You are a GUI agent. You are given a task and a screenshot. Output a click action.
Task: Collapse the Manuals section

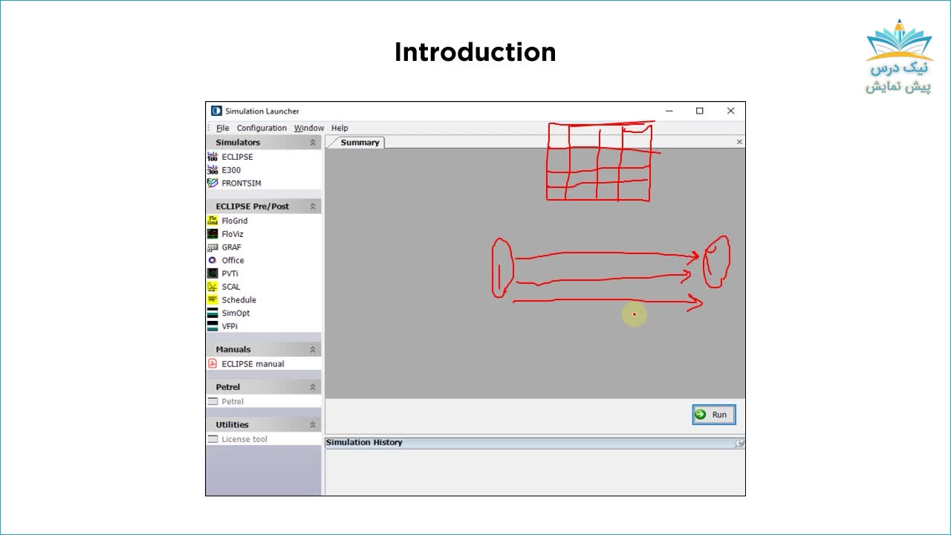pyautogui.click(x=313, y=349)
